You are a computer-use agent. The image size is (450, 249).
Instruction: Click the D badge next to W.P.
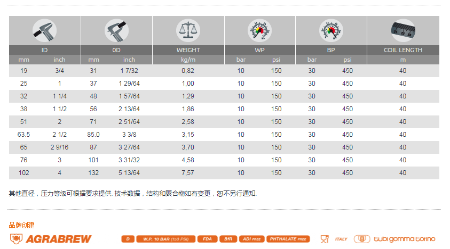128,239
